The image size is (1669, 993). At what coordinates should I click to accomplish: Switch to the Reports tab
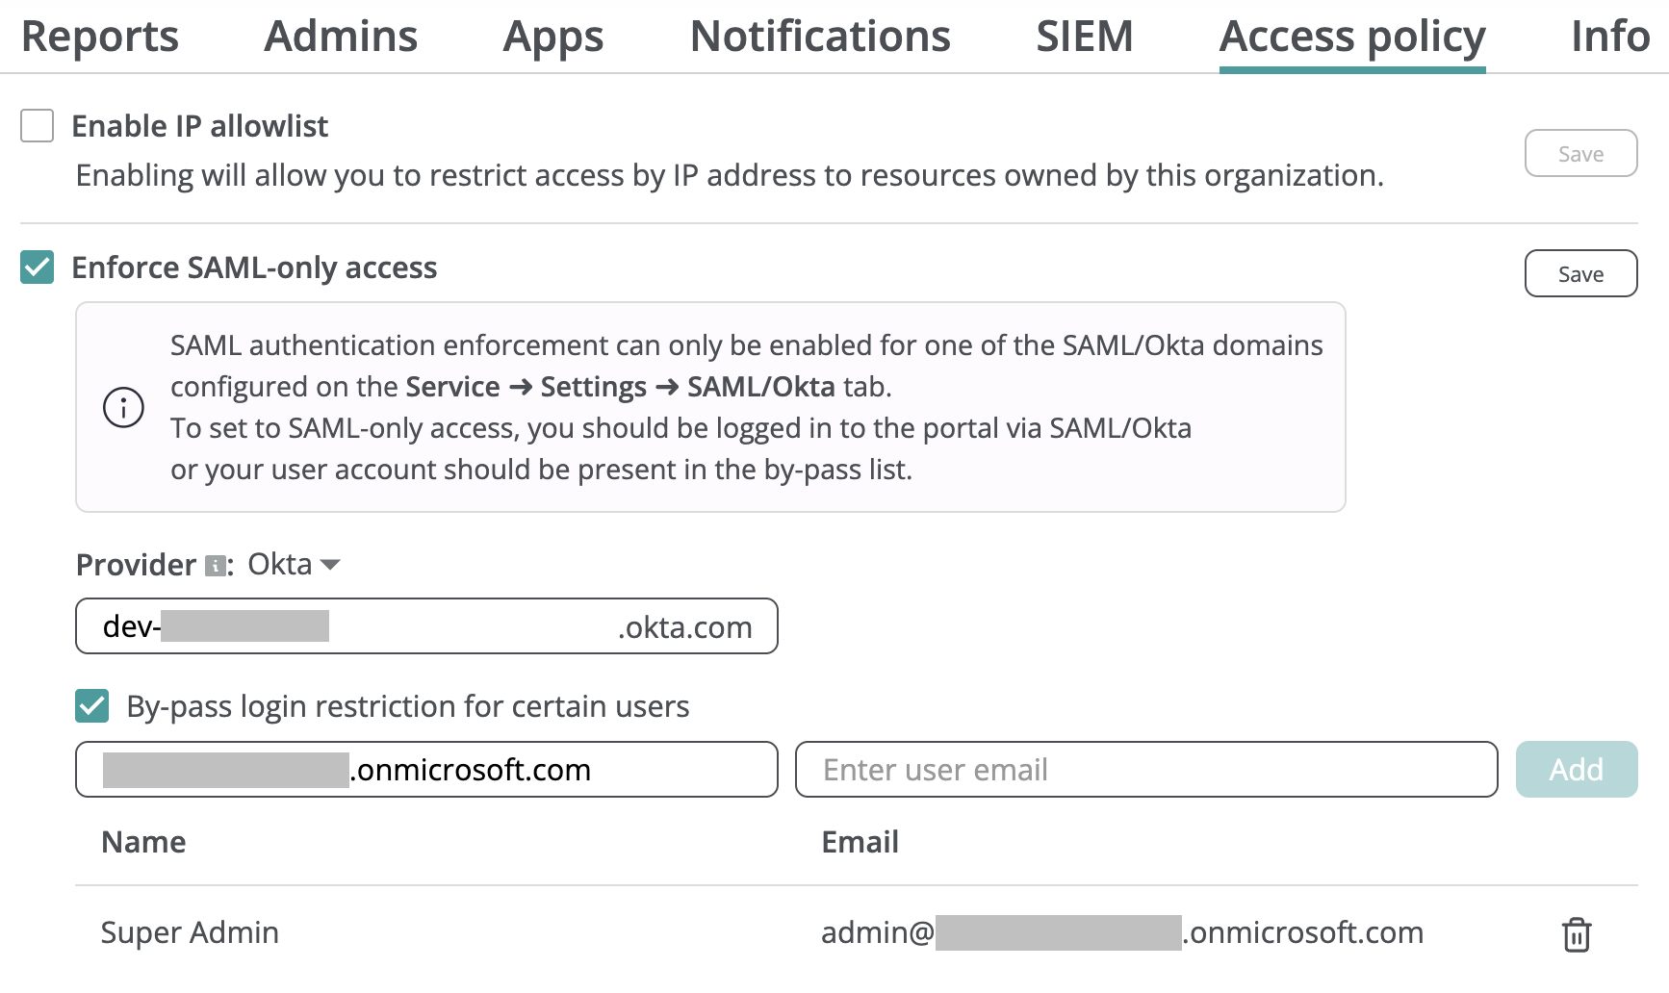[99, 37]
